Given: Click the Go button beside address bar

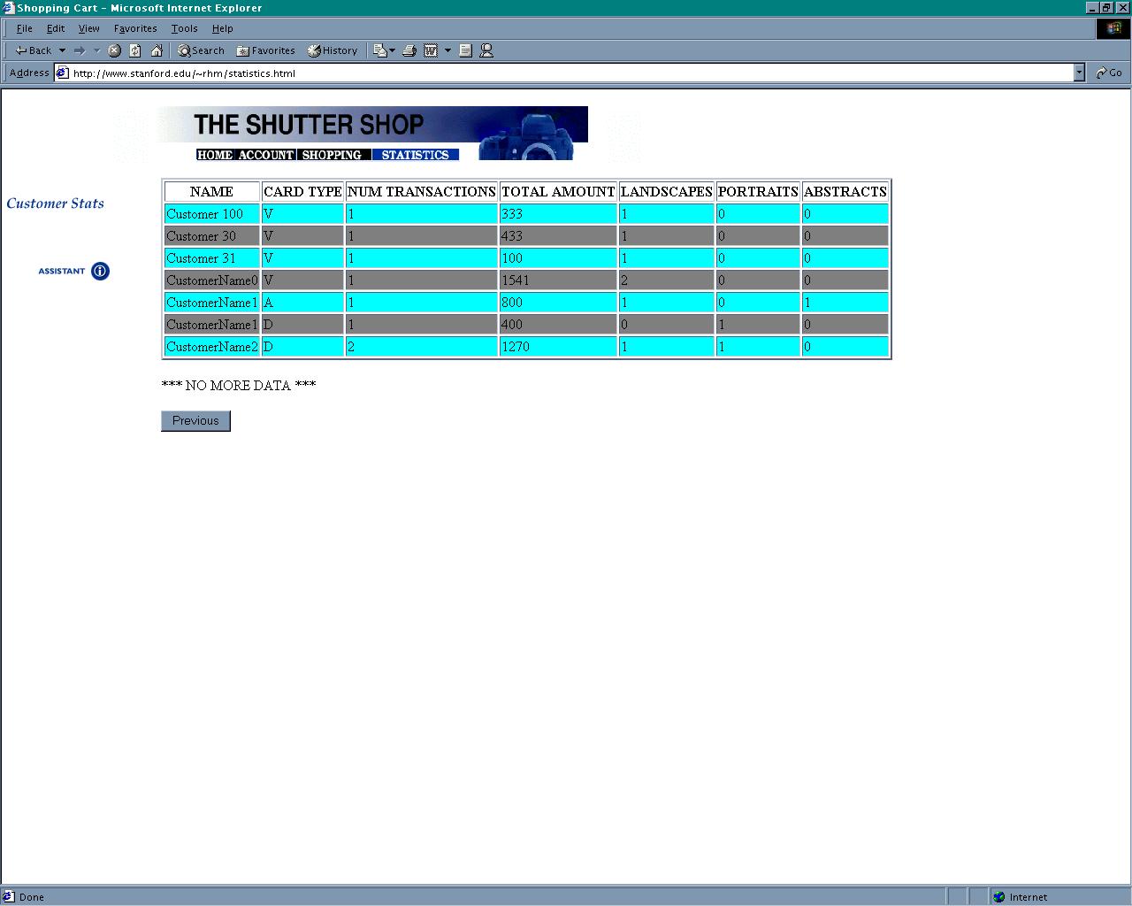Looking at the screenshot, I should 1109,73.
